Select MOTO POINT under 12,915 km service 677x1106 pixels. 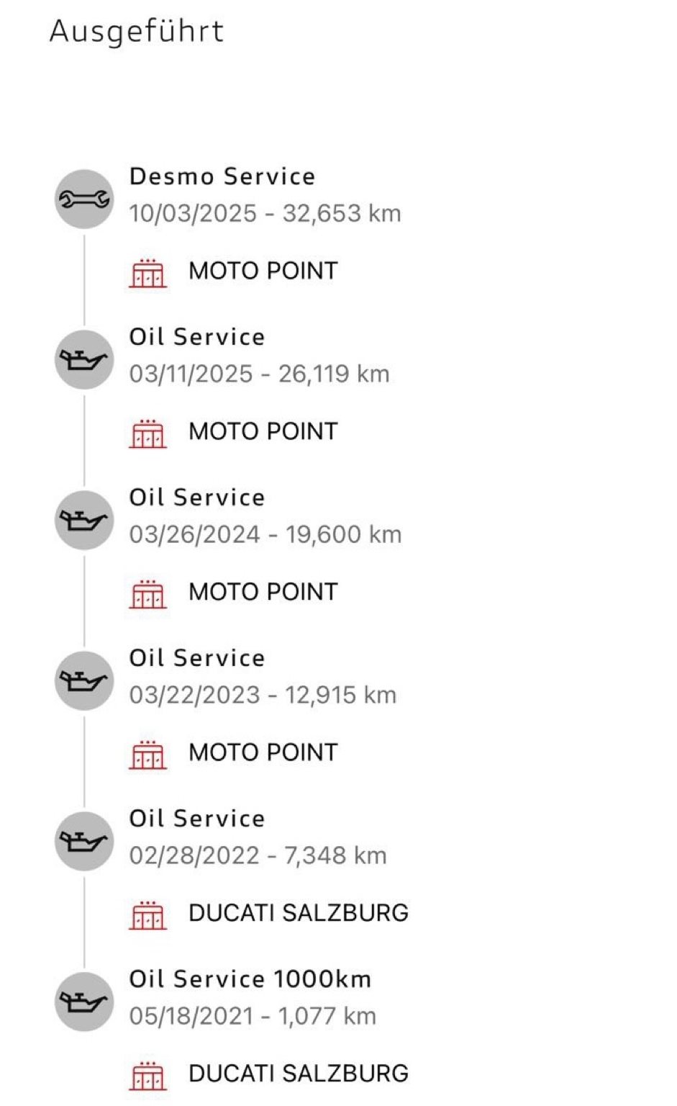click(263, 753)
